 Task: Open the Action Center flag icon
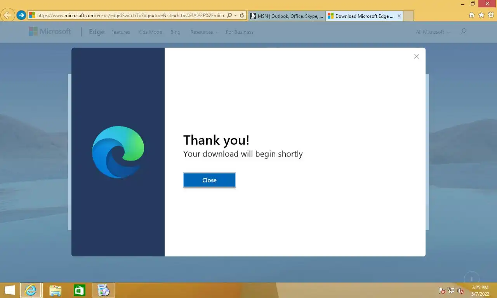tap(442, 291)
